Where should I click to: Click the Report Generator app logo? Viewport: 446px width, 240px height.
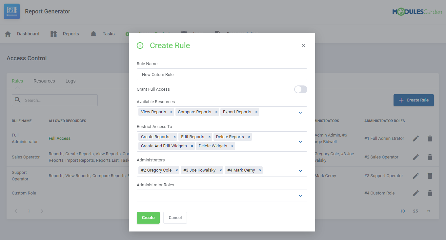pyautogui.click(x=12, y=11)
